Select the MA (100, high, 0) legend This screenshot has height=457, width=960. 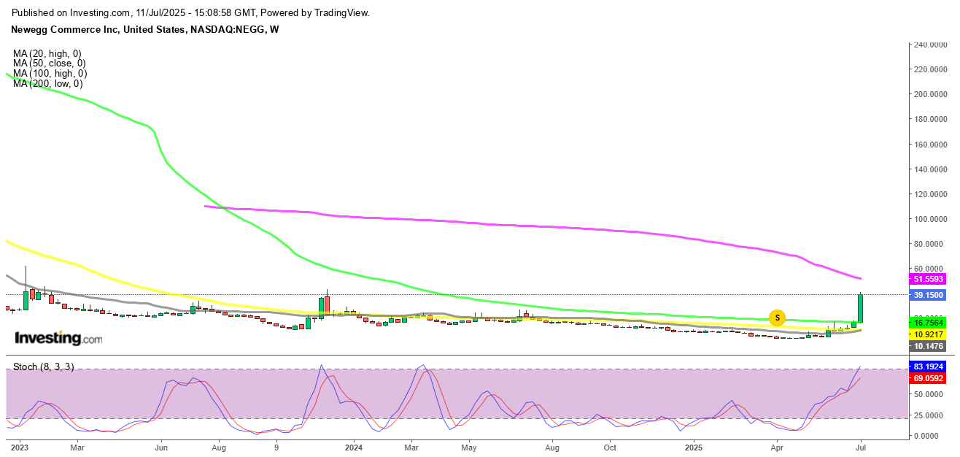(x=50, y=73)
